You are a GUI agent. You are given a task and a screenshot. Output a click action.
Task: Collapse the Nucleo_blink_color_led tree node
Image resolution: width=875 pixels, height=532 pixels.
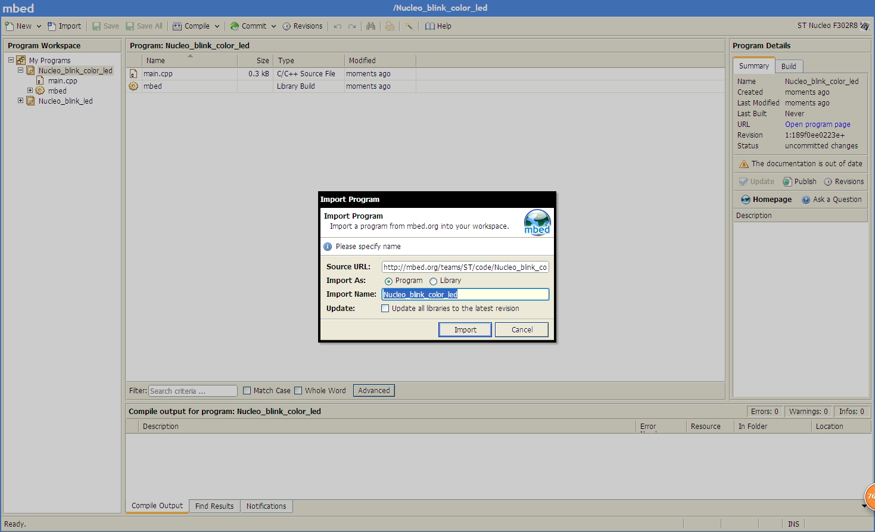tap(20, 70)
